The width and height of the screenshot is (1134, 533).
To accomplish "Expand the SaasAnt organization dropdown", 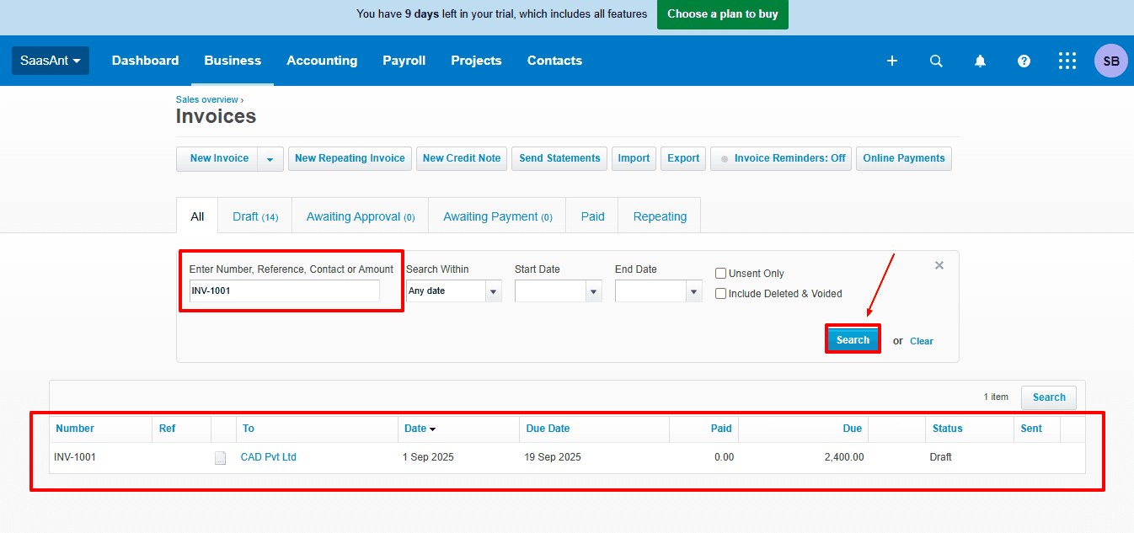I will click(51, 61).
